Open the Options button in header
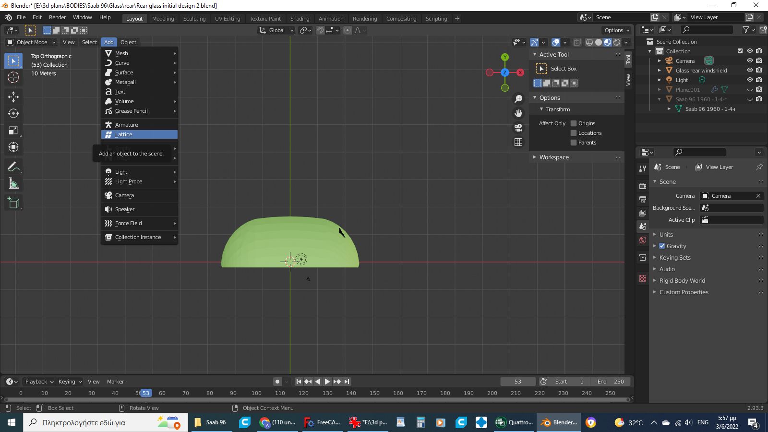Image resolution: width=768 pixels, height=432 pixels. click(x=617, y=30)
